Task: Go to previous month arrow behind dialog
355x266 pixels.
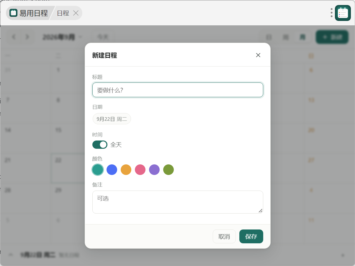Action: click(x=14, y=37)
